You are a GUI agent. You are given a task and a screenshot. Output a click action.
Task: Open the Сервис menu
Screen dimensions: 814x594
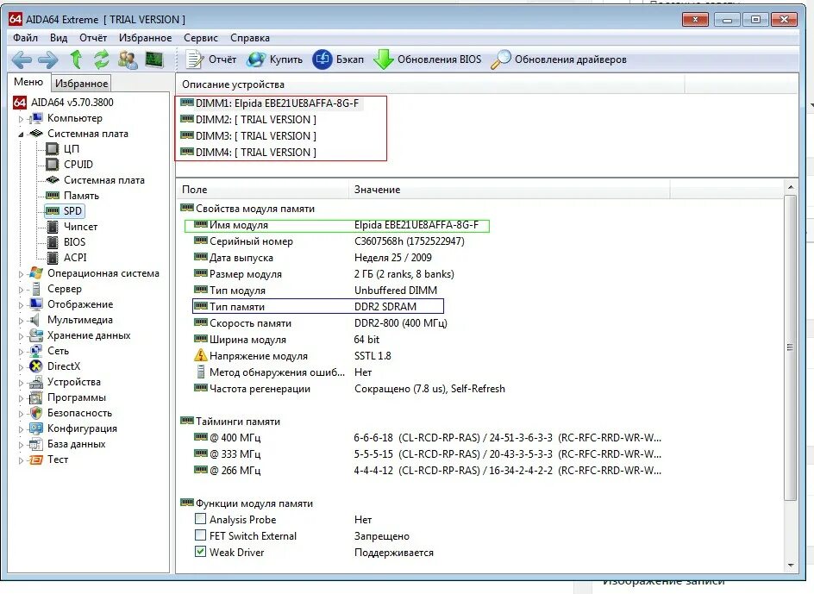click(201, 38)
